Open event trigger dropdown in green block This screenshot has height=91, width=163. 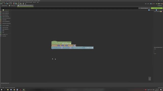(66, 44)
